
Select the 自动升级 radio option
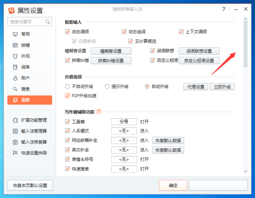coord(147,87)
